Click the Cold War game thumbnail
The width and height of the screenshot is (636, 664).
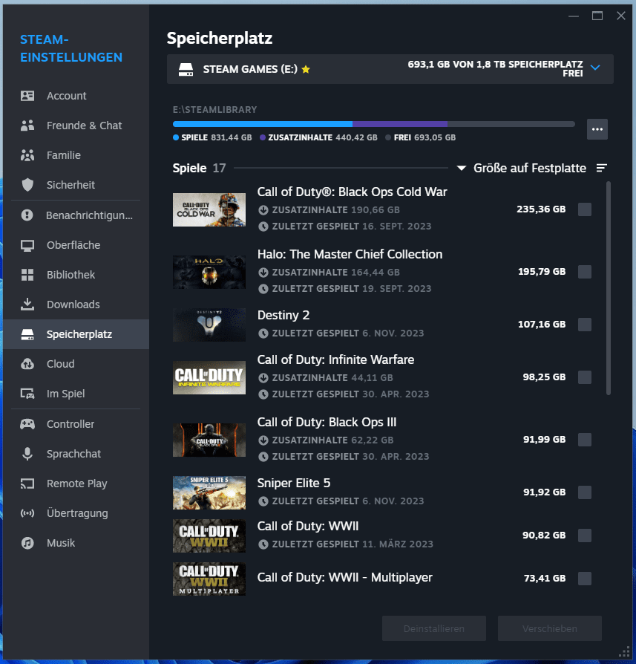(209, 209)
